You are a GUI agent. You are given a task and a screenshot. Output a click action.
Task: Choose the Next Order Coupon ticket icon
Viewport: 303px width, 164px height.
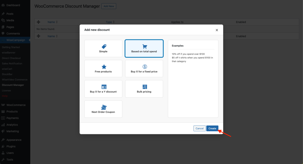pos(104,107)
